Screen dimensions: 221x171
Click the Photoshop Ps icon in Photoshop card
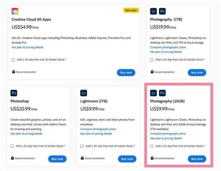click(14, 93)
